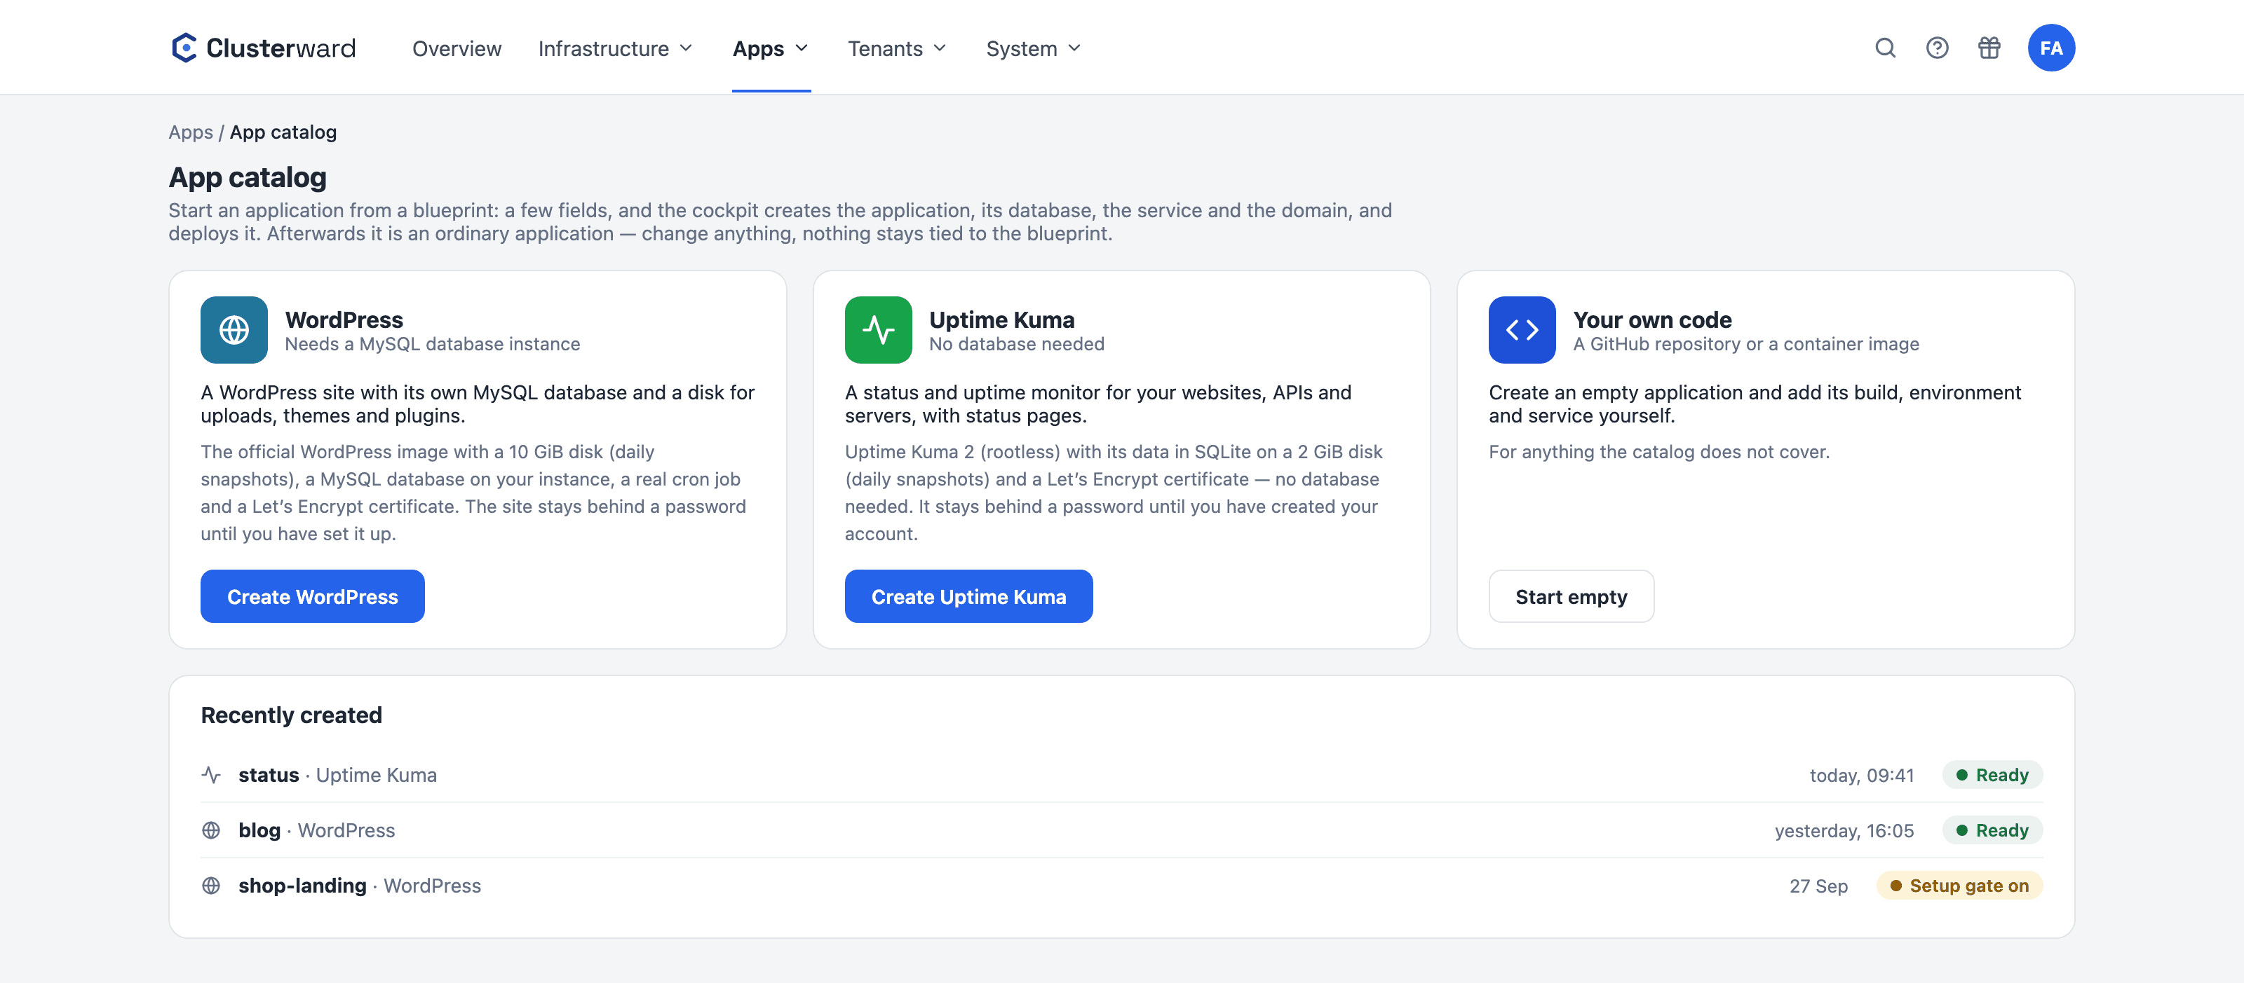The width and height of the screenshot is (2244, 983).
Task: Expand the System menu chevron
Action: coord(1074,48)
